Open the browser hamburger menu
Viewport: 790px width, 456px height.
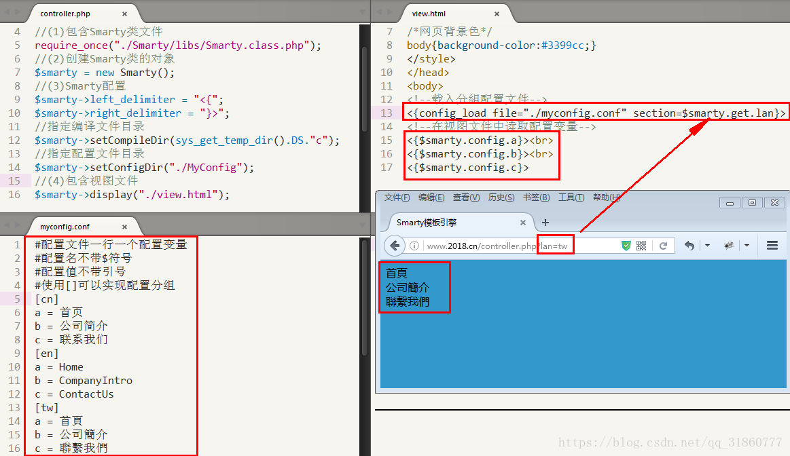coord(772,246)
